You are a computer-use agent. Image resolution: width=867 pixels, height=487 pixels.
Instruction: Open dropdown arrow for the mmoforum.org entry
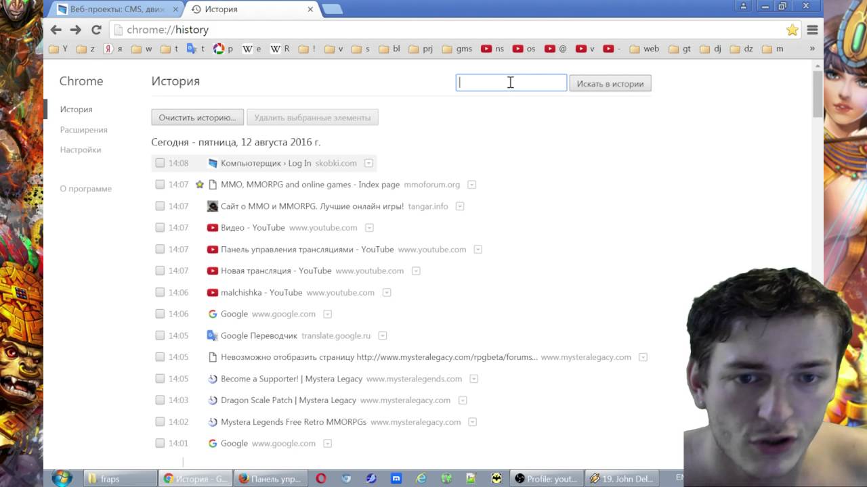pos(471,185)
